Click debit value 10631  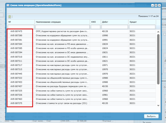tap(105, 53)
